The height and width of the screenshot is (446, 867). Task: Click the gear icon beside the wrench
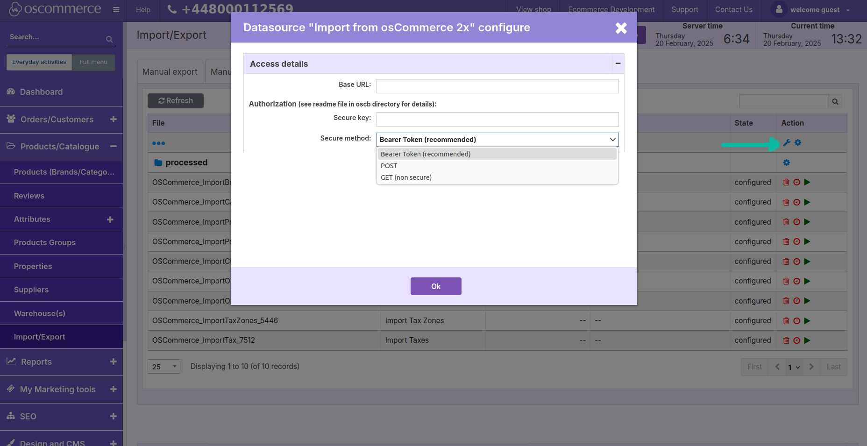(798, 142)
